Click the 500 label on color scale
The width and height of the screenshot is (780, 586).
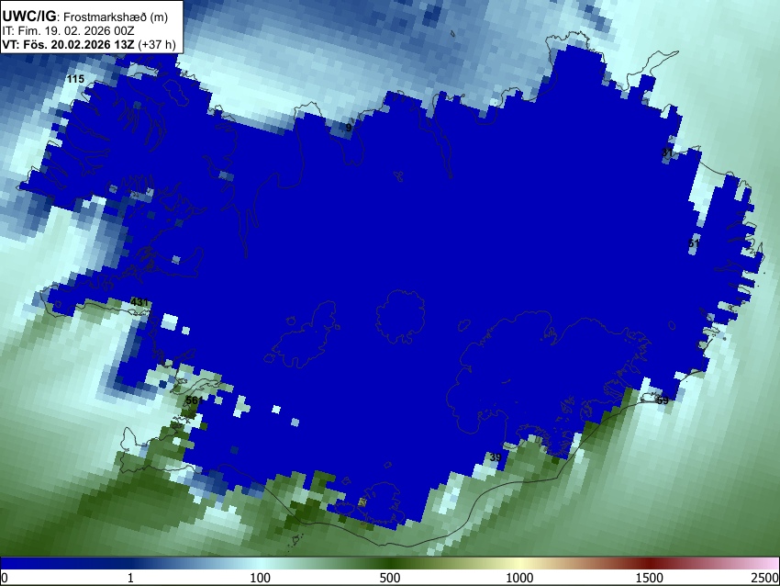point(390,578)
